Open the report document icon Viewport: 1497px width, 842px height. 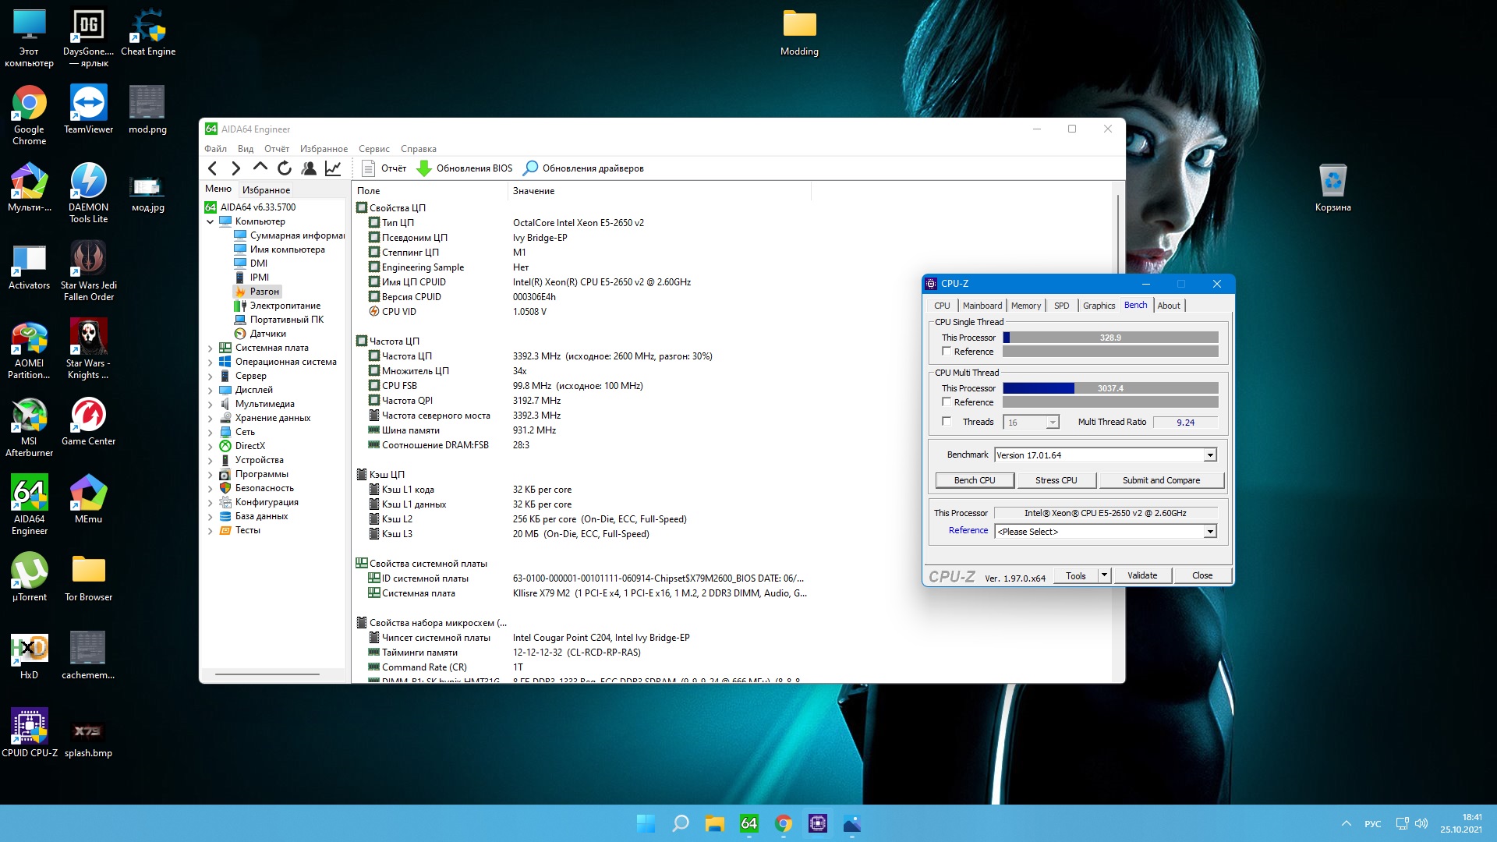coord(369,168)
